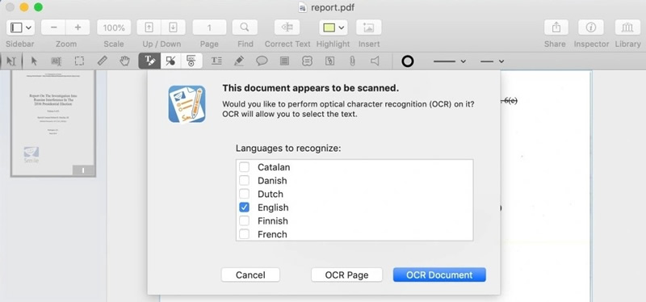Select the ruler measure tool
Screen dimensions: 646x302
[103, 61]
